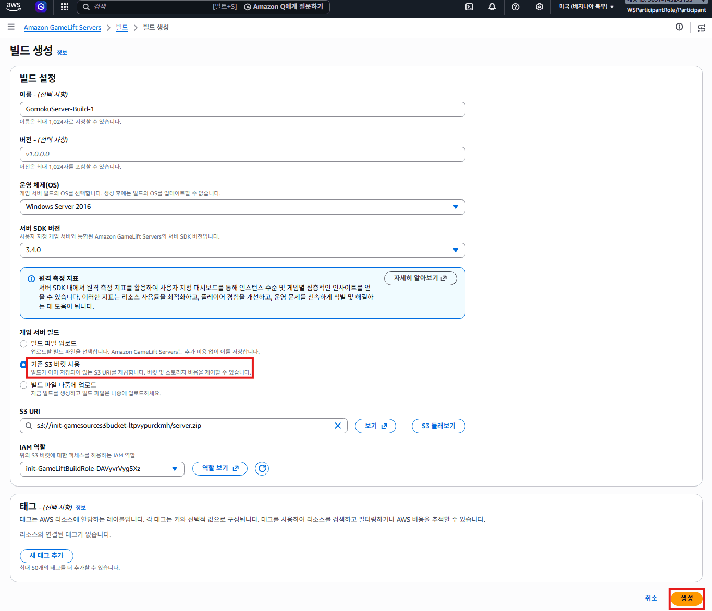Screen dimensions: 712x611
Task: Open the WSParticipantRole account menu
Action: tap(666, 10)
